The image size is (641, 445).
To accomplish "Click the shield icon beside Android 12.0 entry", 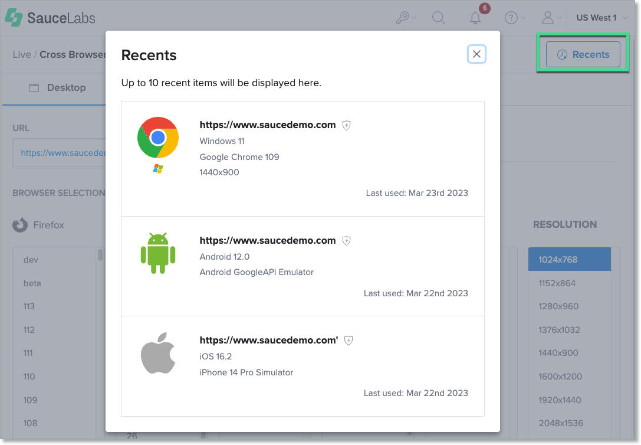I will pos(347,241).
